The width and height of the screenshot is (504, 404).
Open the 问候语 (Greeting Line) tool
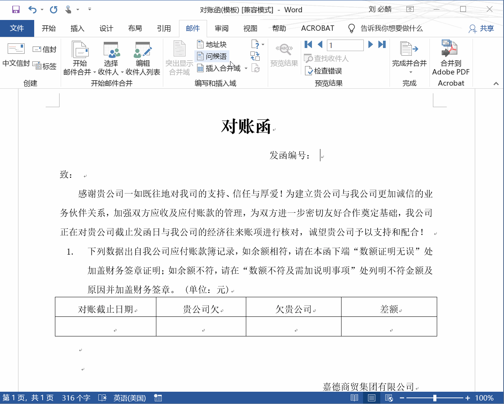point(212,56)
